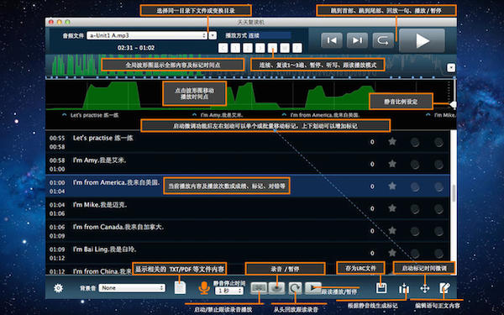Open the audio file combo box a-Unit1 A.mp3
504x315 pixels.
point(147,35)
